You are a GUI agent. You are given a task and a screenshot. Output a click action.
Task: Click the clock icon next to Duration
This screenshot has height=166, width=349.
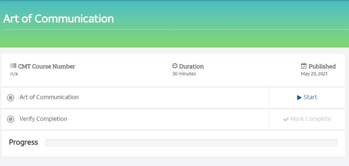(x=175, y=66)
